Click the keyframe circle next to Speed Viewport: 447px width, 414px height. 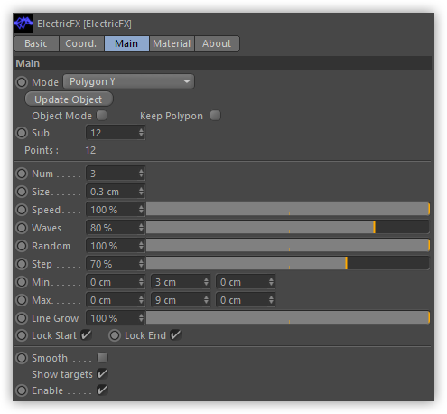coord(22,210)
